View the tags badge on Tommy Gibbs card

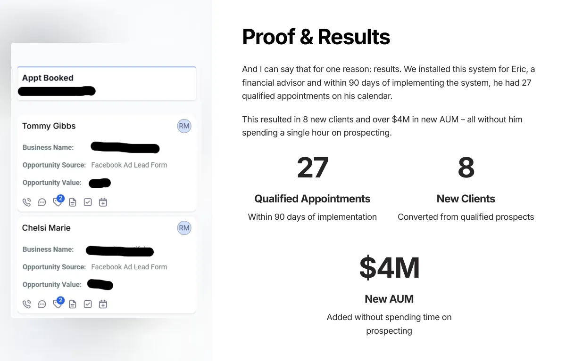click(57, 202)
